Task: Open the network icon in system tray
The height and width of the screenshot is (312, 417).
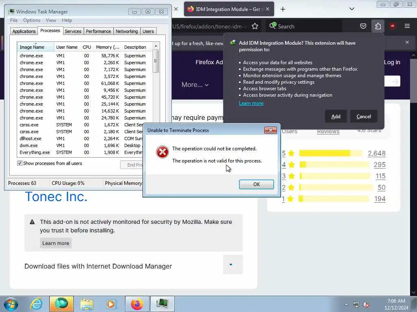Action: point(356,305)
